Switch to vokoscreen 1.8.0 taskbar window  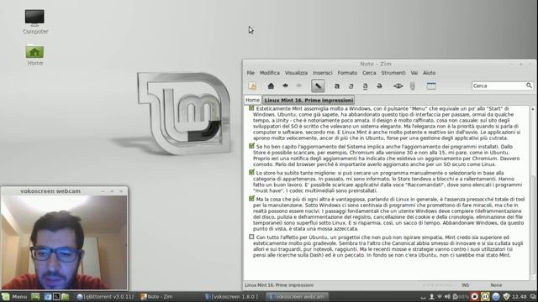point(232,296)
